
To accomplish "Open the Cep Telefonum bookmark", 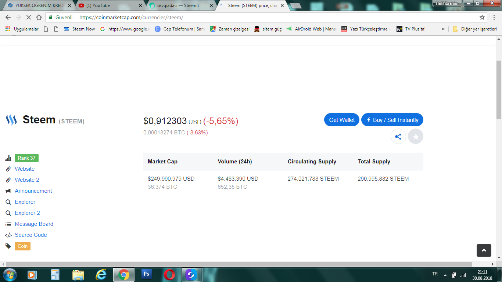I will (x=180, y=29).
